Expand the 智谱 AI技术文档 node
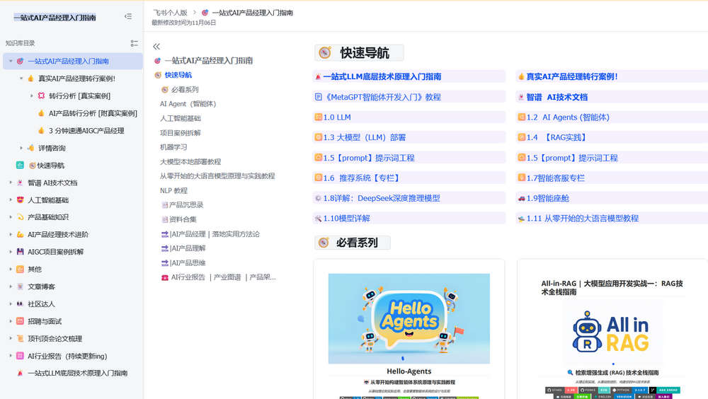The width and height of the screenshot is (708, 399). pyautogui.click(x=11, y=183)
